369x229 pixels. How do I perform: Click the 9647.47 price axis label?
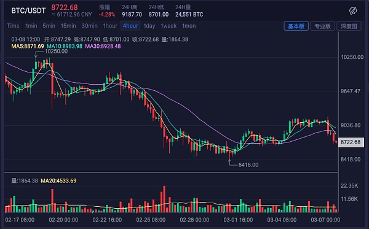351,91
